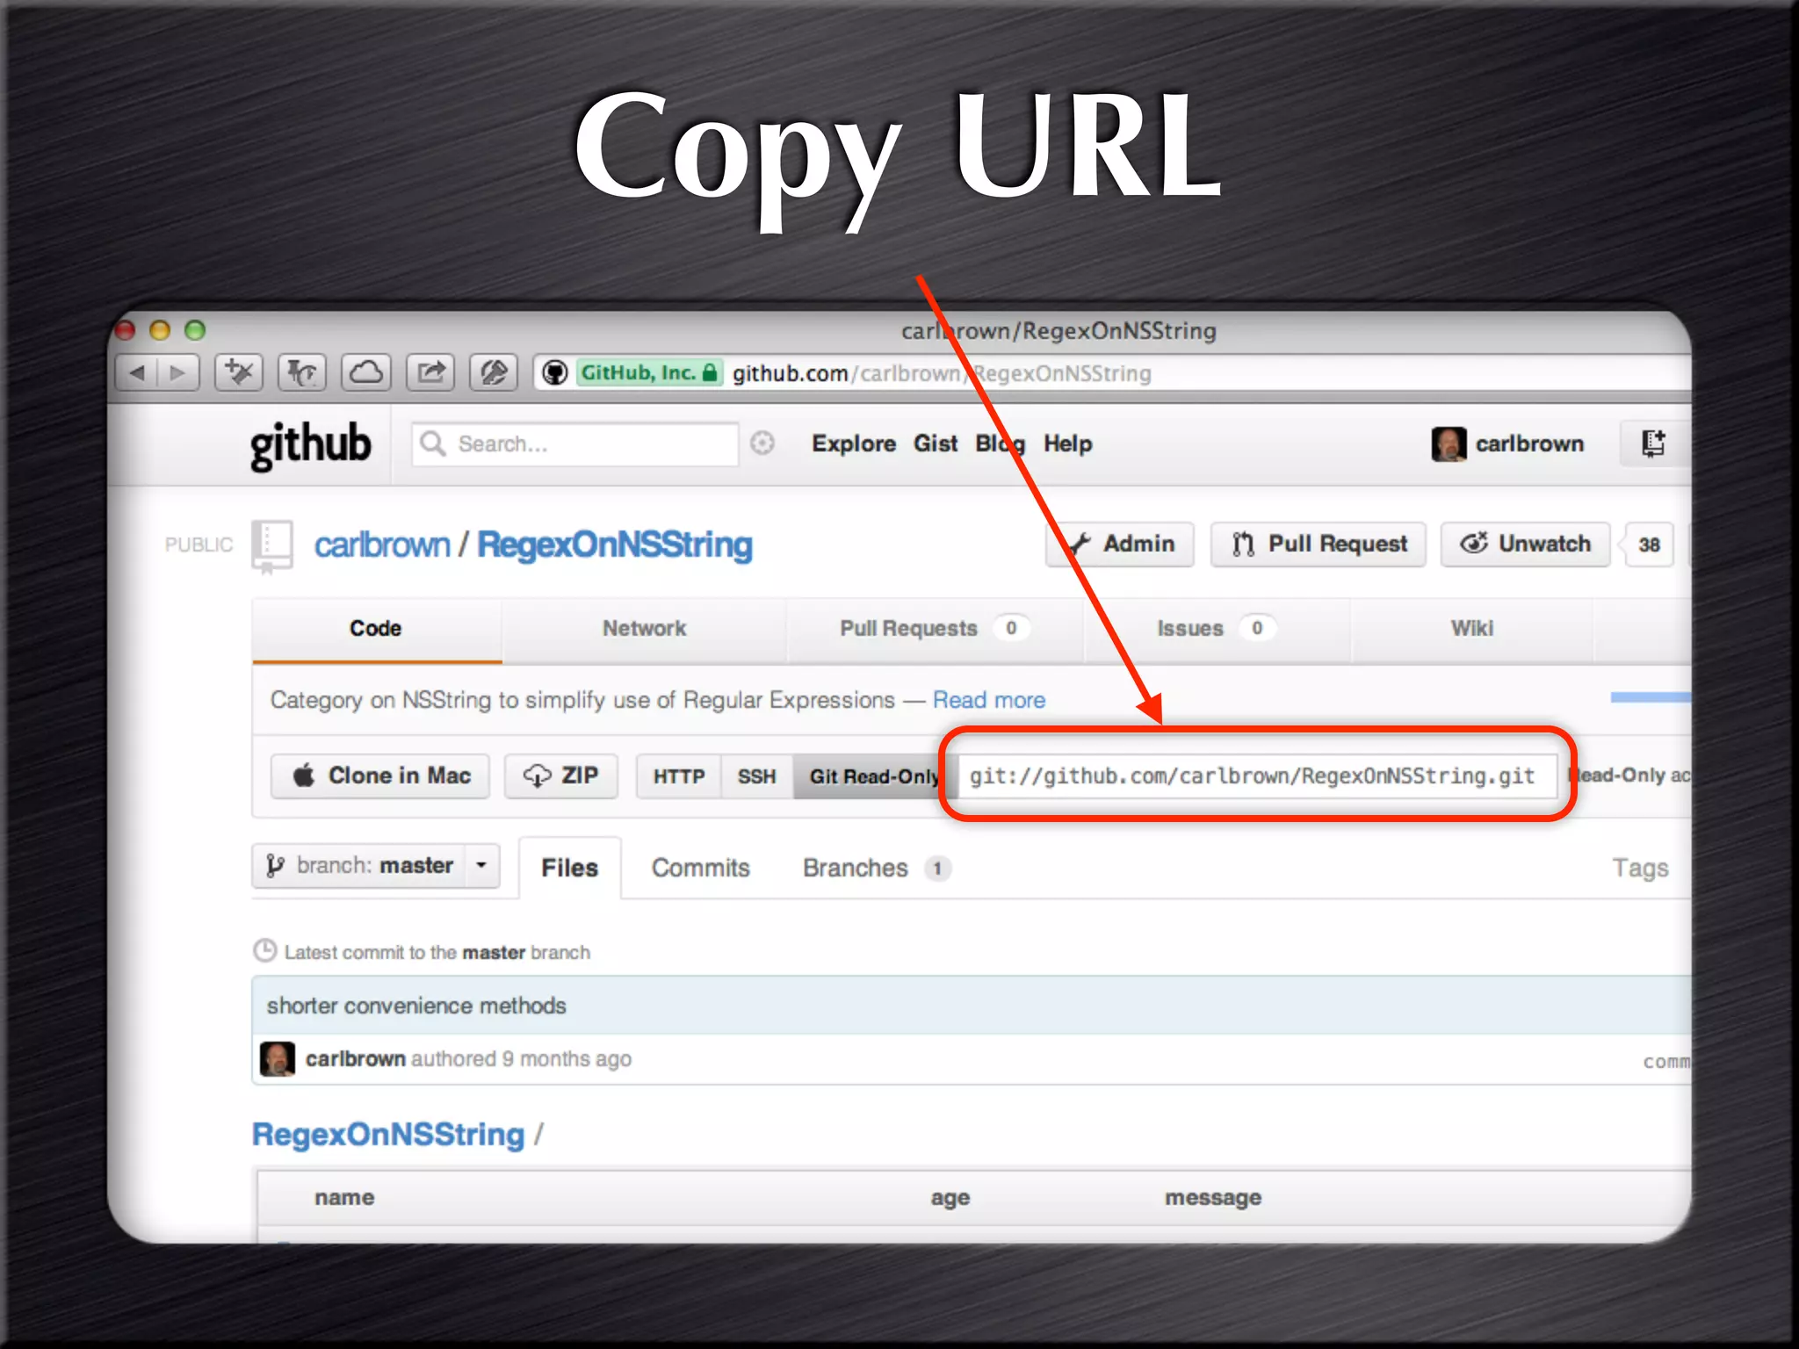Click the name column header
The width and height of the screenshot is (1799, 1349).
click(344, 1198)
